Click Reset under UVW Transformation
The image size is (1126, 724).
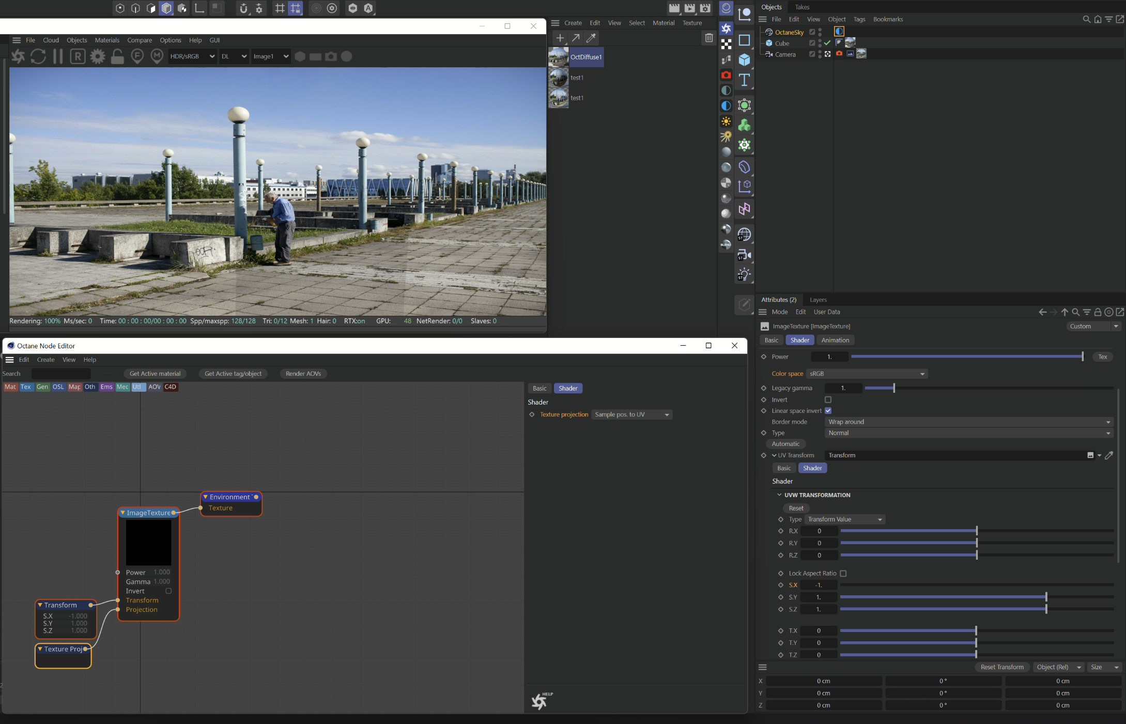click(x=796, y=508)
